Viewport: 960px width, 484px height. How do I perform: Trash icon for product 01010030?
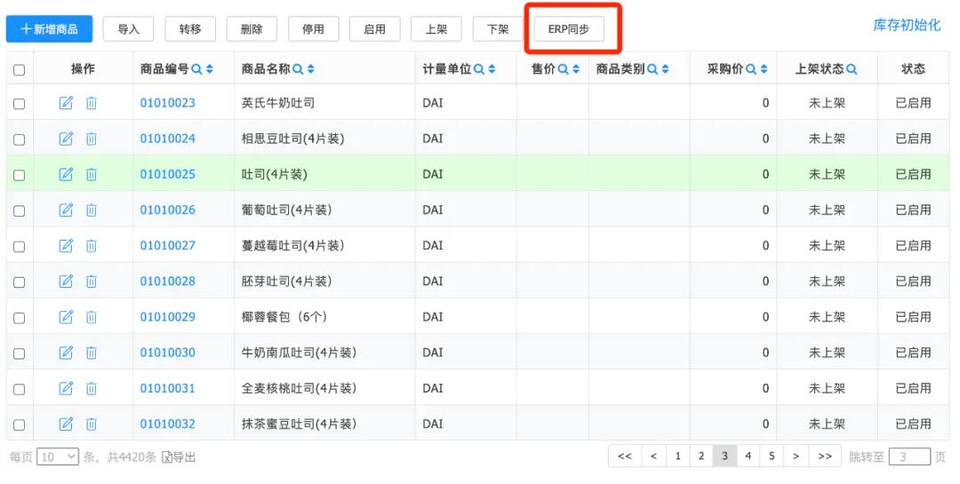click(x=92, y=353)
